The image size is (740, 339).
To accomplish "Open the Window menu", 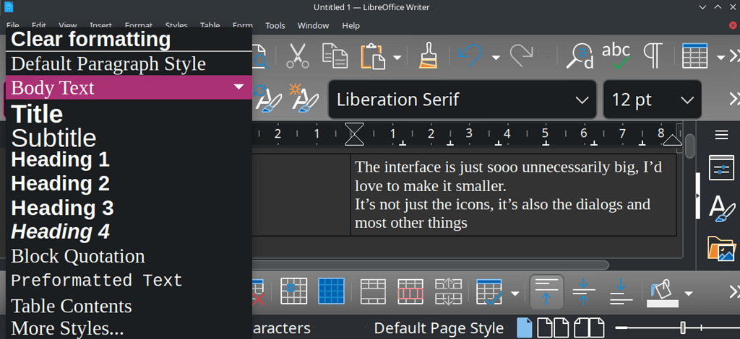I will coord(314,25).
